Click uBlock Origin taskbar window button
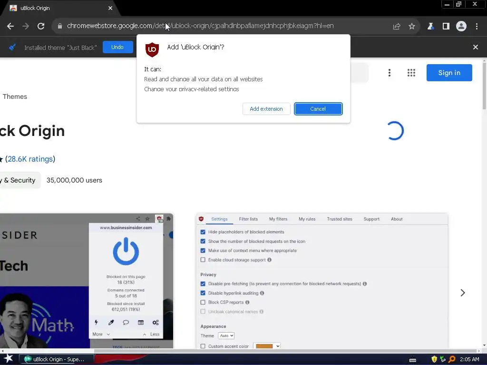This screenshot has height=365, width=487. click(x=57, y=359)
